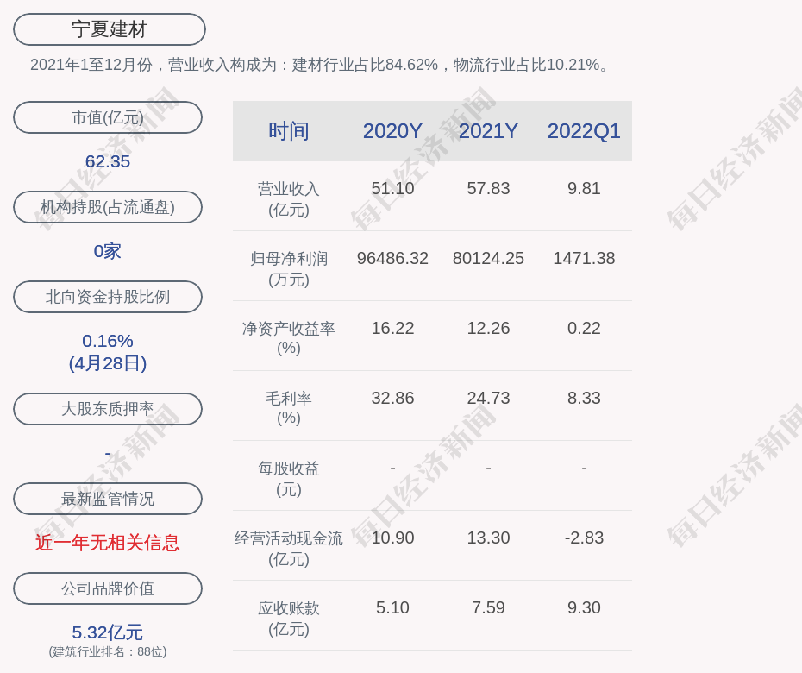
Task: Select the 营业收入 (亿元) row label
Action: coord(289,199)
